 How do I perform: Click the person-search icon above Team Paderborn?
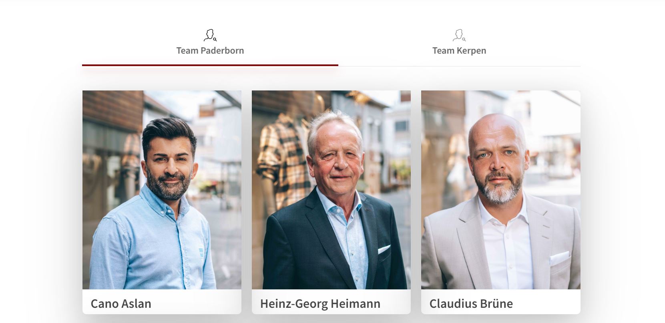point(210,35)
